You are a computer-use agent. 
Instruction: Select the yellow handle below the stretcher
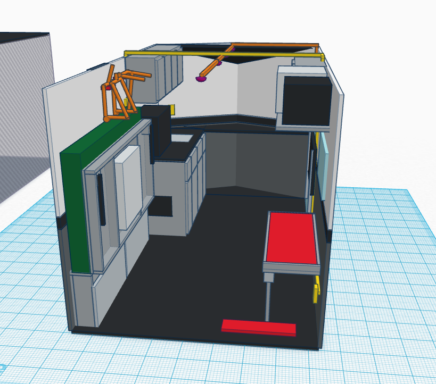point(316,289)
